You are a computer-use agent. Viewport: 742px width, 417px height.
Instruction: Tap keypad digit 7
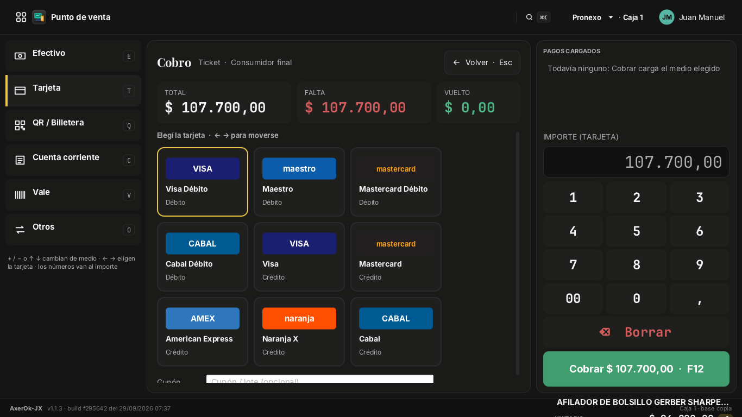(x=573, y=265)
